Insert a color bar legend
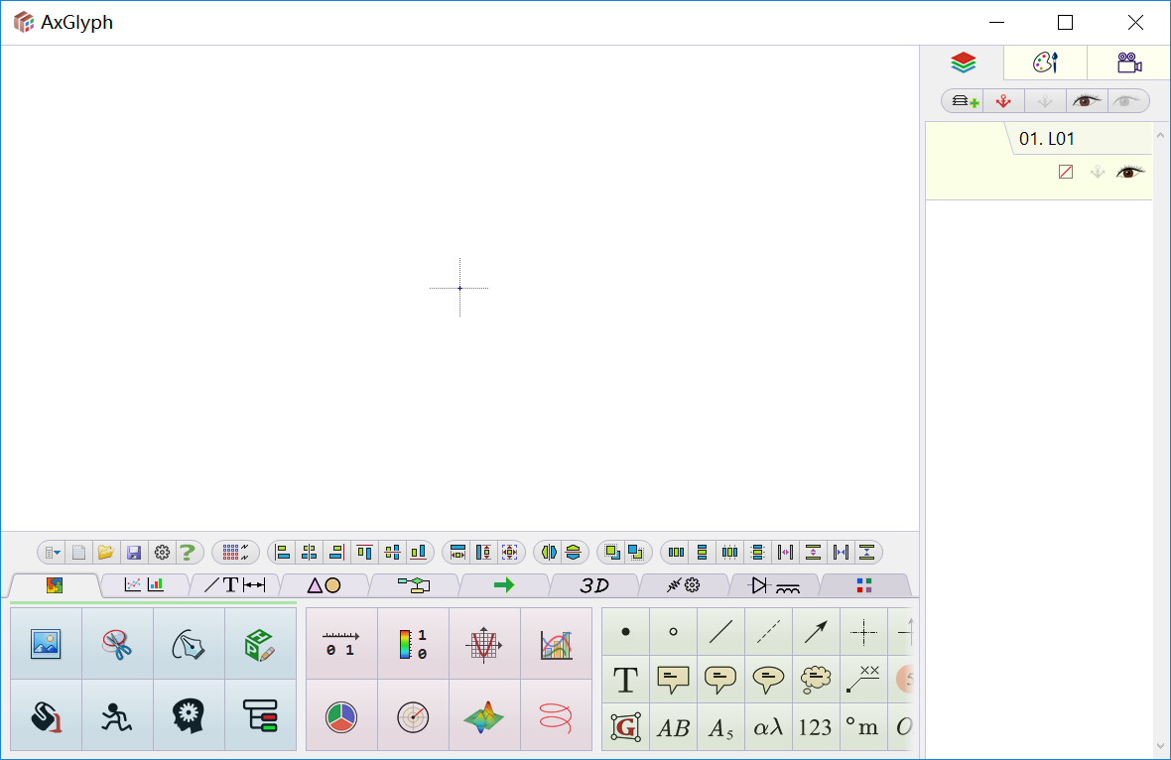 click(x=413, y=644)
